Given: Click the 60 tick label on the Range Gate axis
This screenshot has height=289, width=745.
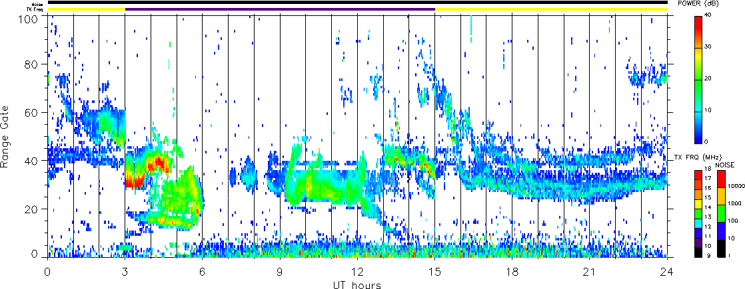Looking at the screenshot, I should (x=32, y=113).
